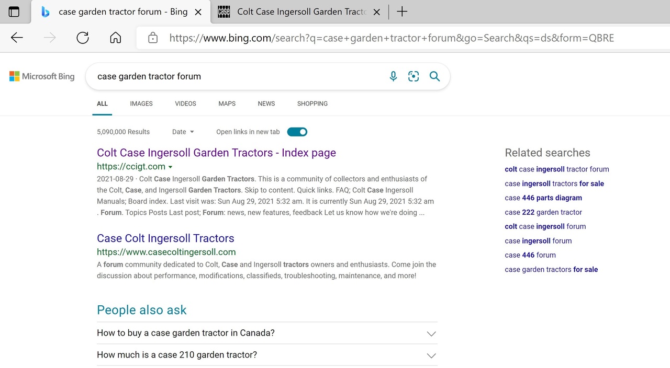Toggle Open links in new tab switch

pos(297,132)
